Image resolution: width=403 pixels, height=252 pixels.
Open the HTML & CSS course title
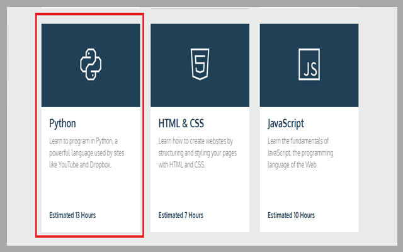pyautogui.click(x=181, y=123)
